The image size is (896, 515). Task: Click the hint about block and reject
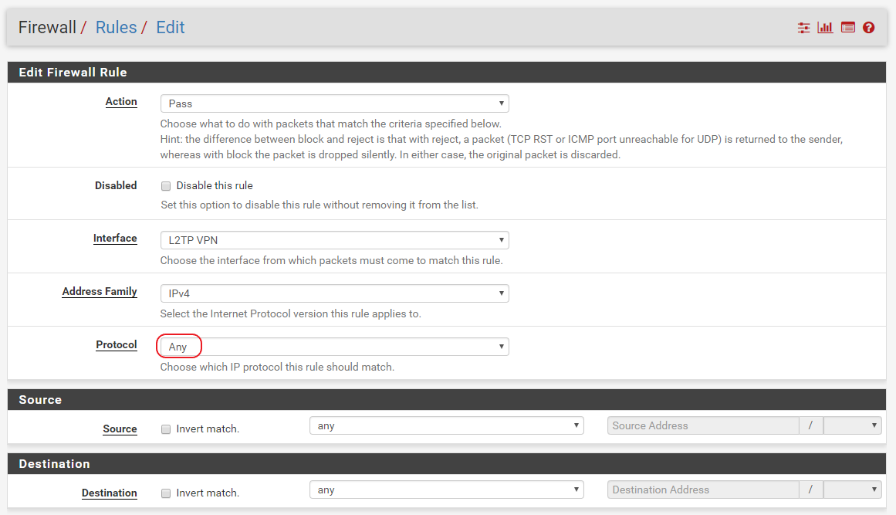pyautogui.click(x=501, y=147)
